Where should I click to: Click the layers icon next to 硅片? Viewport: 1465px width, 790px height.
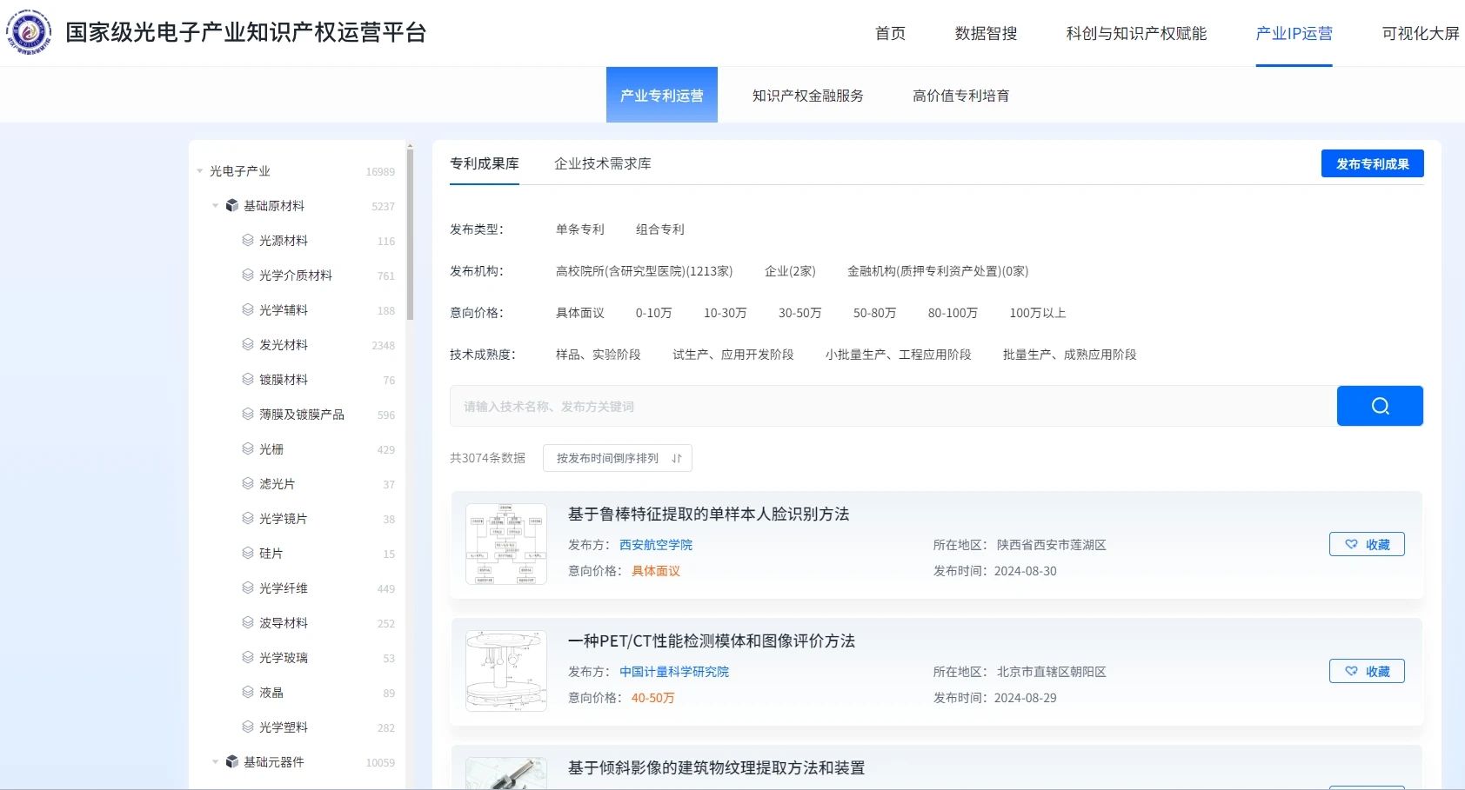248,554
